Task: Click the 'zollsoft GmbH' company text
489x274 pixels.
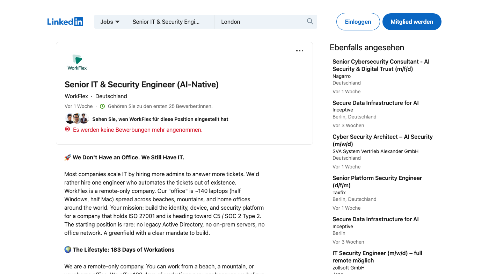Action: tap(349, 268)
